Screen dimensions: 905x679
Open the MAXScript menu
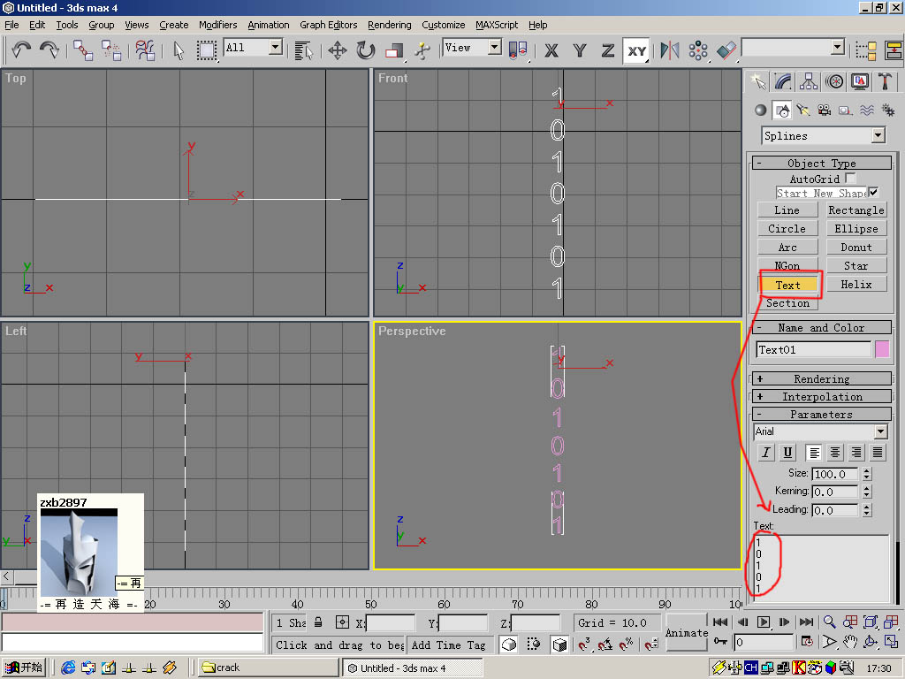coord(497,25)
